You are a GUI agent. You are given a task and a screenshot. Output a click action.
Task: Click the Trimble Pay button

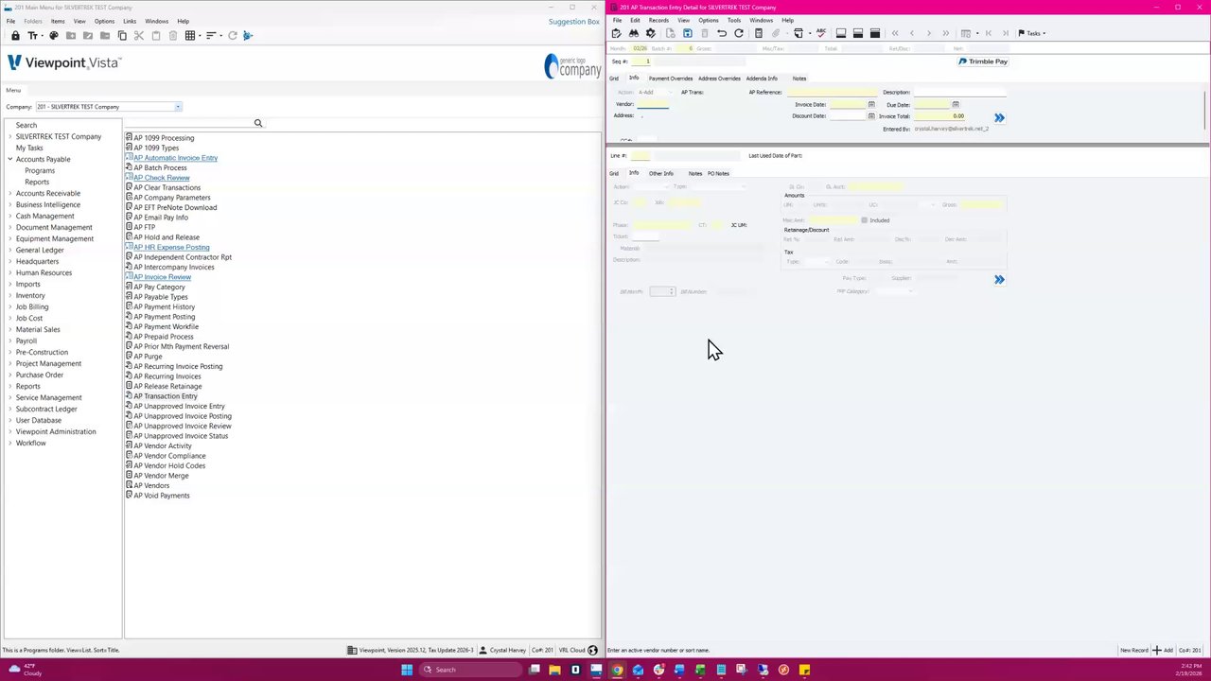pyautogui.click(x=983, y=61)
